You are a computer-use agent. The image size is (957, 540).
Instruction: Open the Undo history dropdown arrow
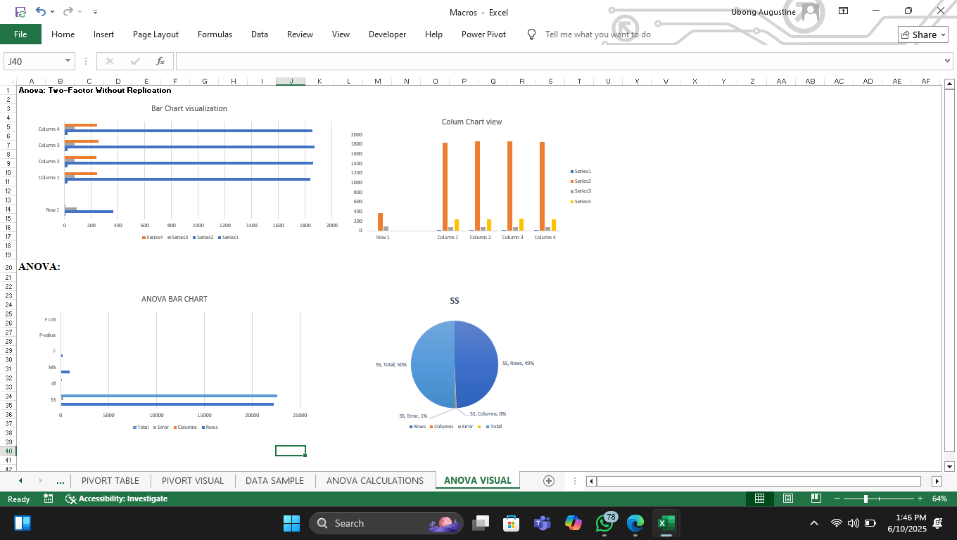[53, 12]
